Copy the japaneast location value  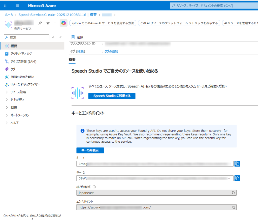pos(234,193)
